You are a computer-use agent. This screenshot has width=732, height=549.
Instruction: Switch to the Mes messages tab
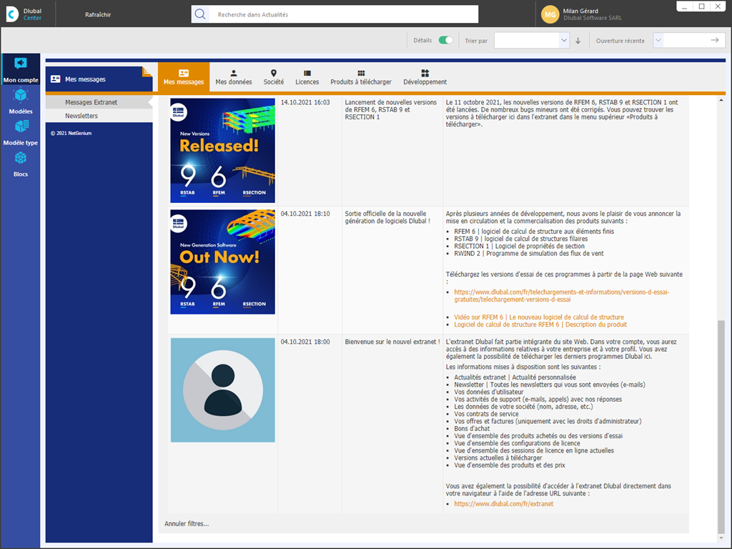(x=184, y=77)
